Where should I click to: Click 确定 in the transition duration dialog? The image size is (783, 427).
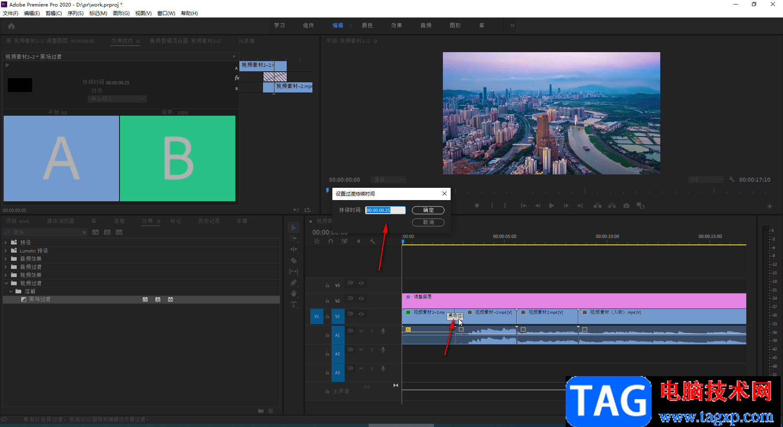coord(428,210)
